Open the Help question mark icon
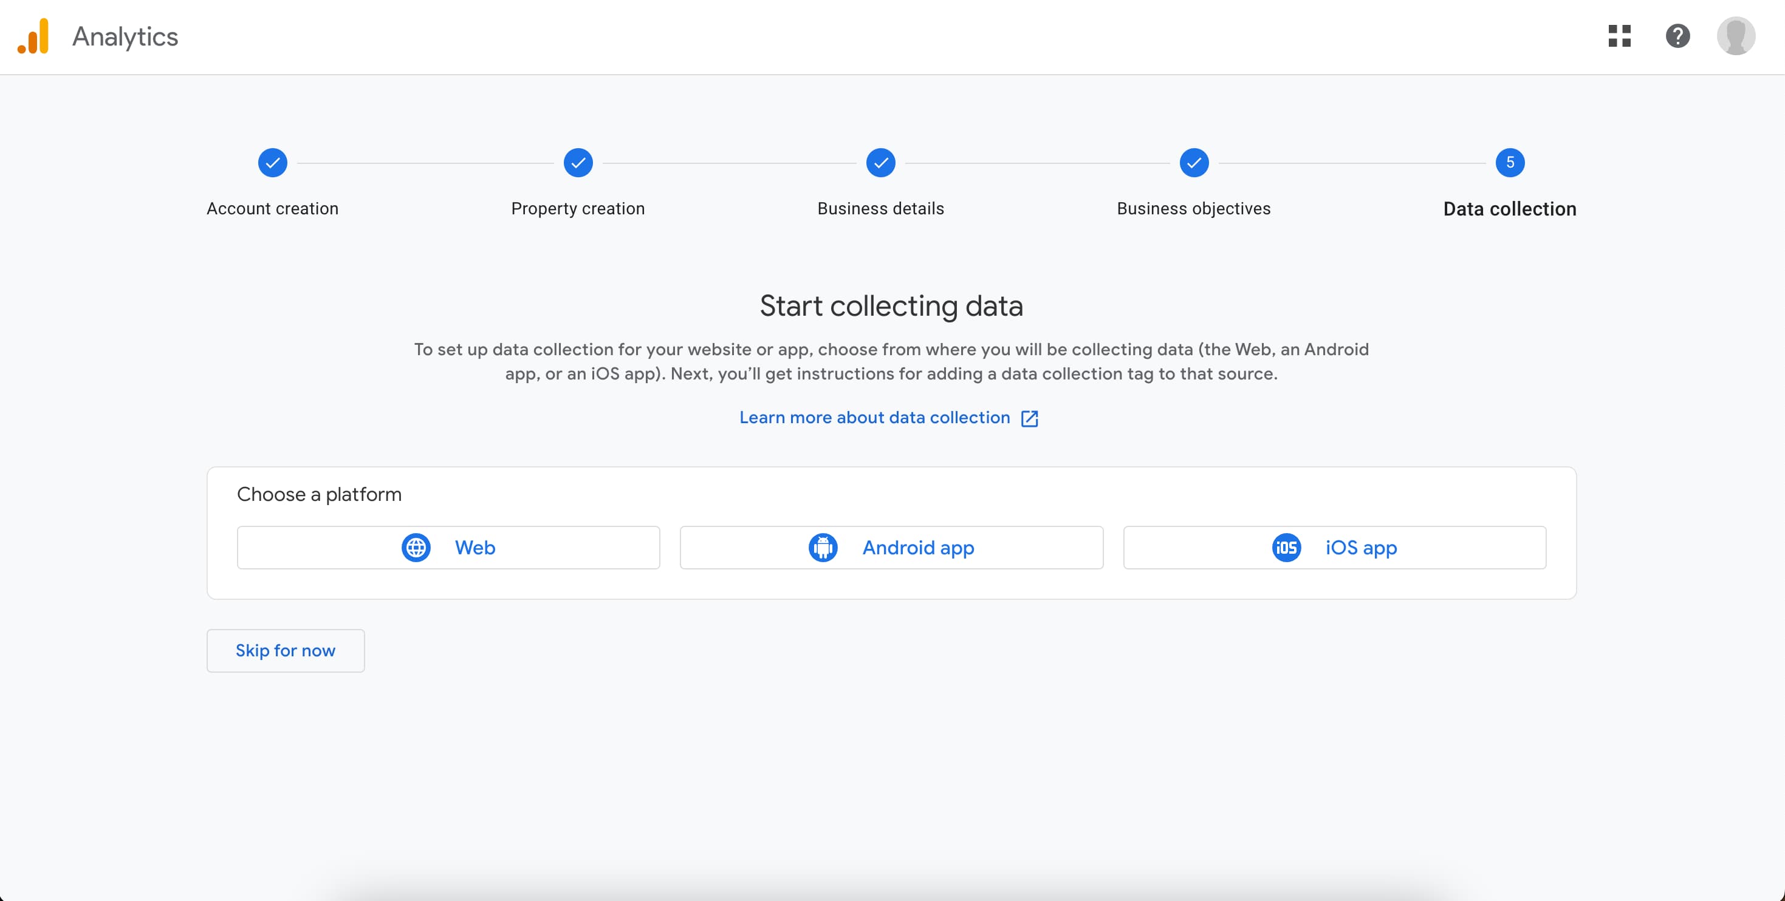1785x901 pixels. [x=1677, y=36]
